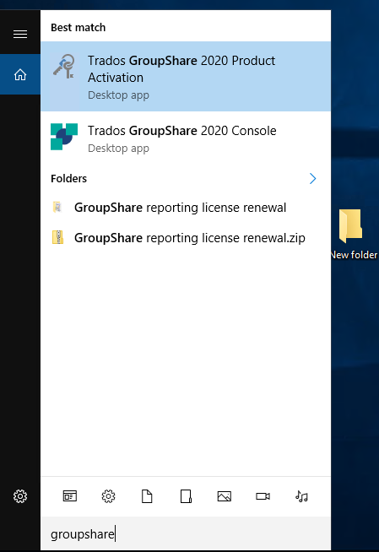Launch Trados GroupShare 2020 Product Activation

[186, 77]
